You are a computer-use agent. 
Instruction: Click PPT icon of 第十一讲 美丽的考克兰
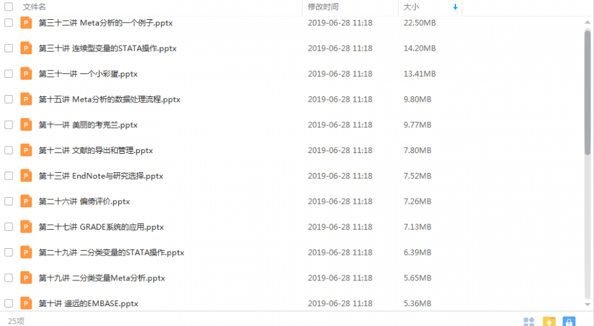(26, 125)
